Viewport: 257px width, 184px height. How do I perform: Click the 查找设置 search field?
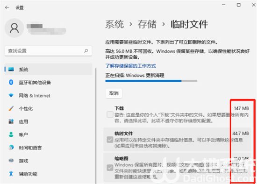point(48,51)
